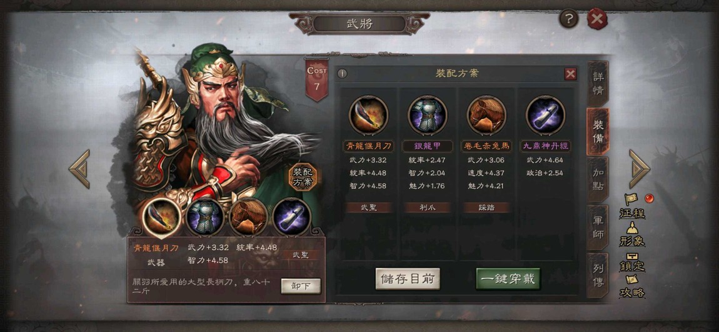Go to next general with right arrow
The image size is (719, 332).
coord(639,169)
